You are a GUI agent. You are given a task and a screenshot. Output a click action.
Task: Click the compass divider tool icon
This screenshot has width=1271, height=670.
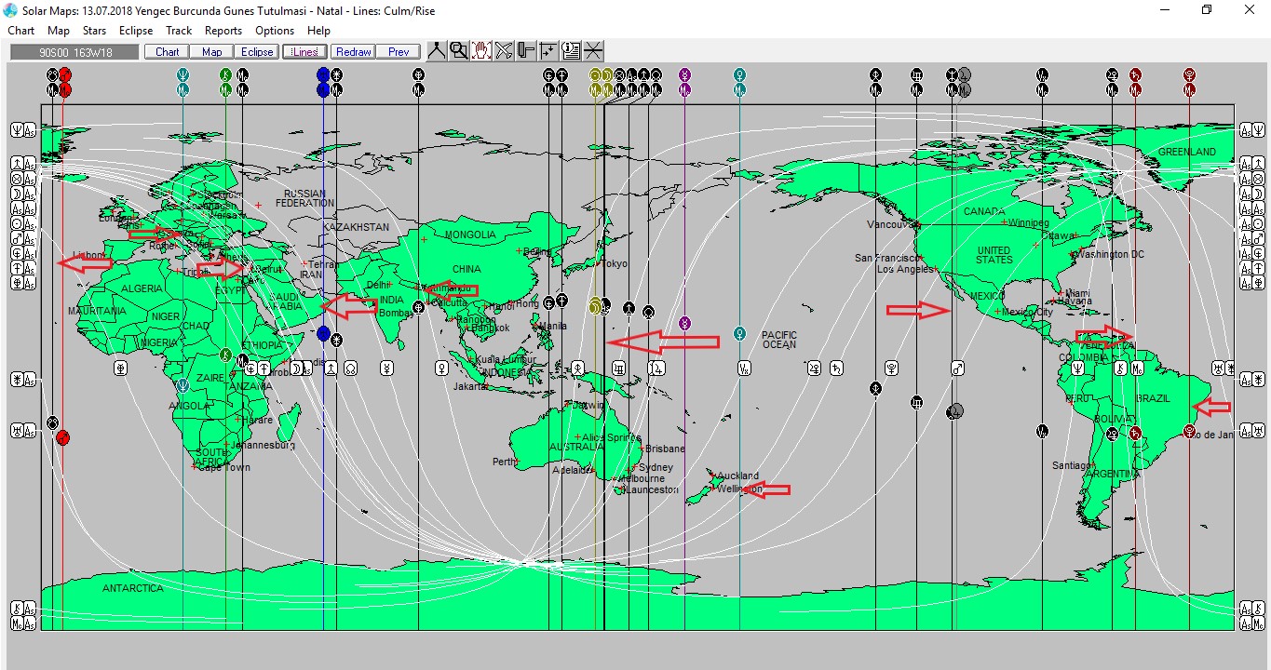[437, 51]
